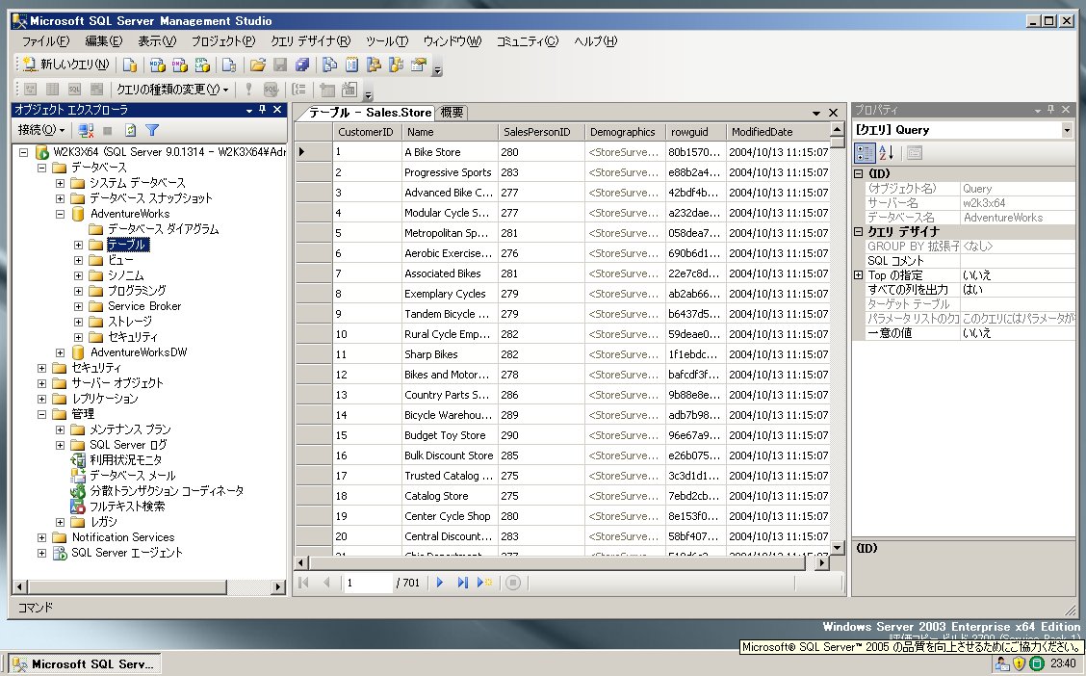This screenshot has width=1086, height=676.
Task: Click the security shield tray icon
Action: click(1019, 663)
